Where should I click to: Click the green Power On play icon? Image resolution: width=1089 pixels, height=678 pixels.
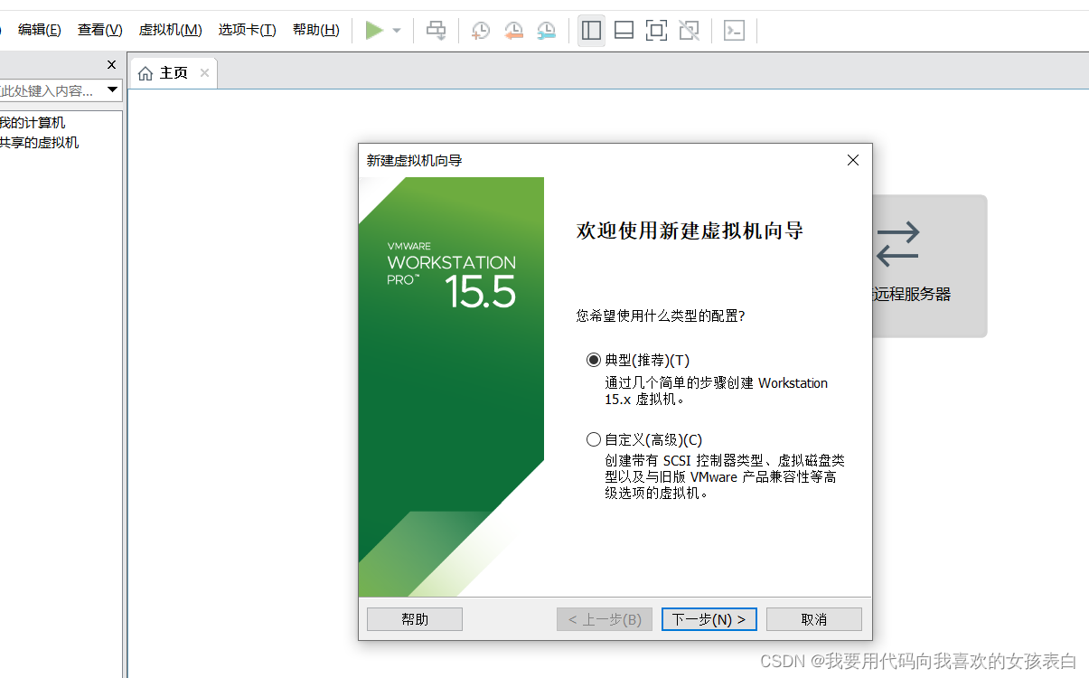click(374, 31)
